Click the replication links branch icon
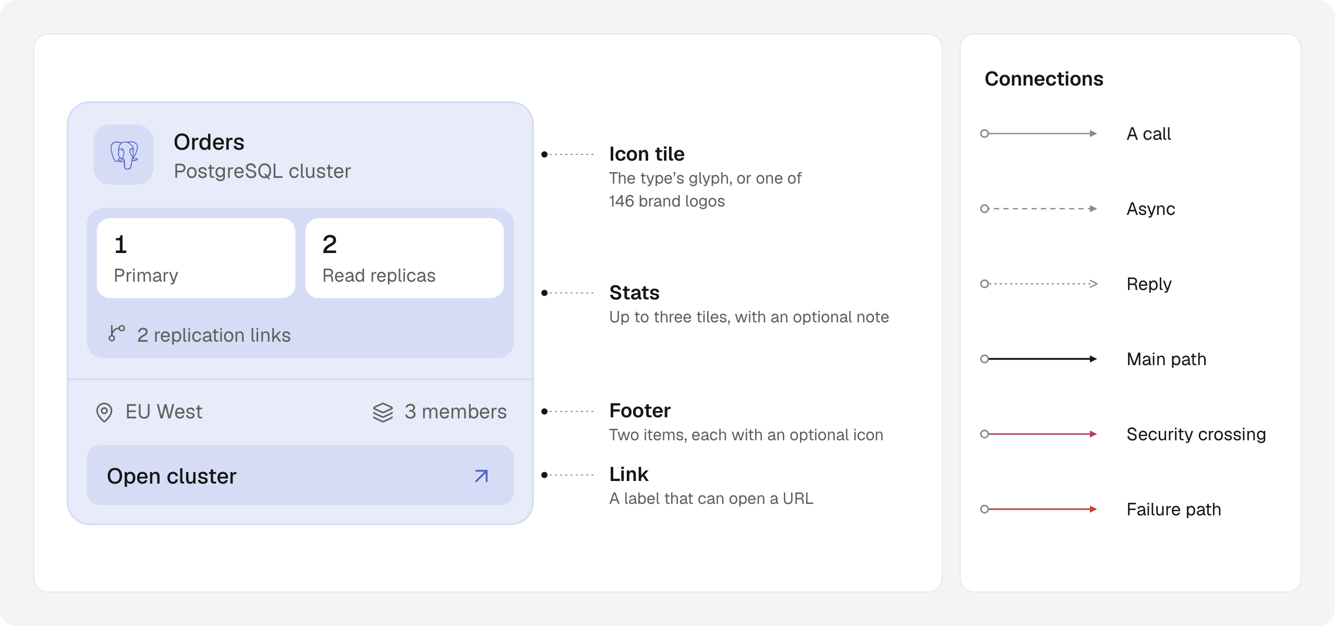1335x626 pixels. [x=117, y=333]
